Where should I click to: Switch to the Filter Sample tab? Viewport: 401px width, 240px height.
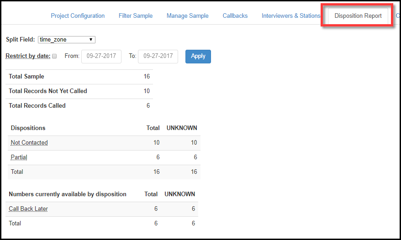[136, 16]
